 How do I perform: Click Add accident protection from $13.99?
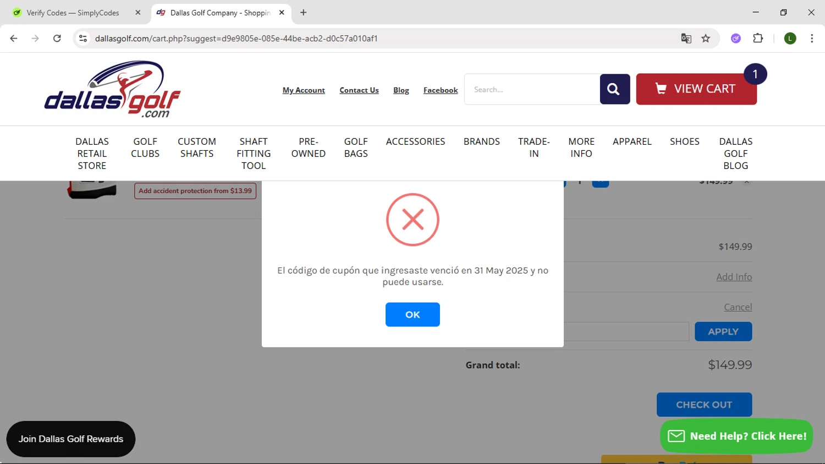[x=195, y=191]
